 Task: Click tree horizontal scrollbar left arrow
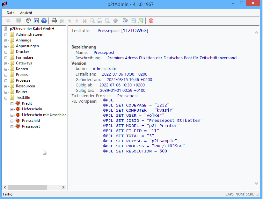click(x=5, y=188)
